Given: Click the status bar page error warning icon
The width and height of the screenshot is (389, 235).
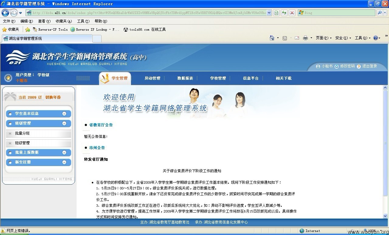Looking at the screenshot, I should point(3,231).
